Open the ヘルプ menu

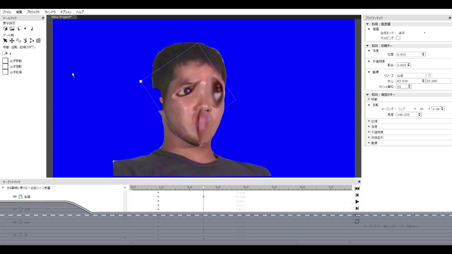coord(80,12)
